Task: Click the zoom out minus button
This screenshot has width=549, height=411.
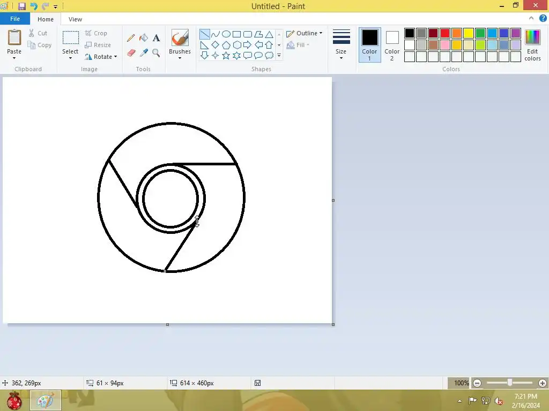Action: (477, 383)
